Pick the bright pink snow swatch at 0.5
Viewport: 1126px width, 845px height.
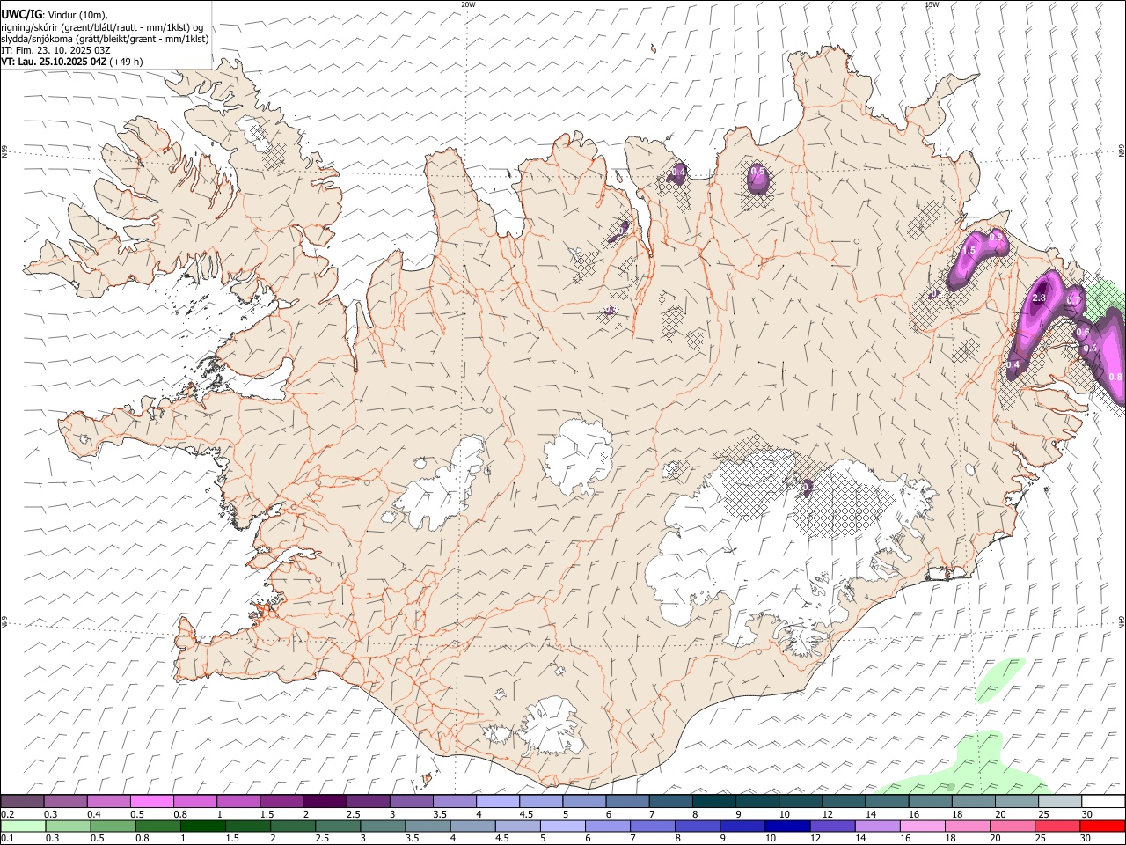[151, 801]
